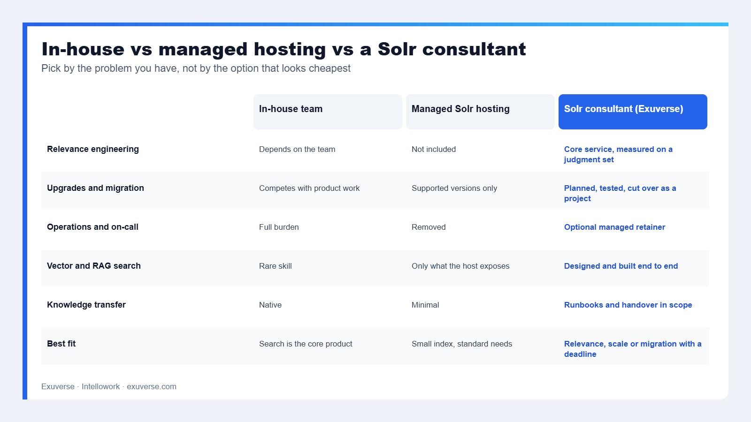Click the "Upgrades and migration" row label

pyautogui.click(x=95, y=188)
